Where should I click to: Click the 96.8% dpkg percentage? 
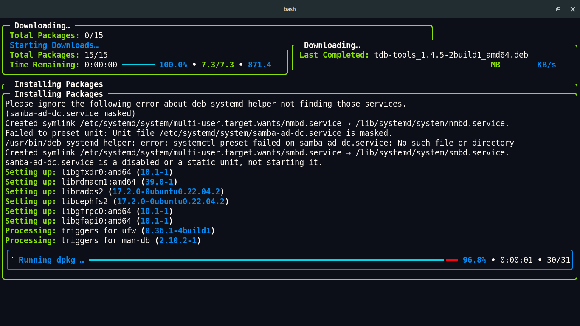(474, 260)
